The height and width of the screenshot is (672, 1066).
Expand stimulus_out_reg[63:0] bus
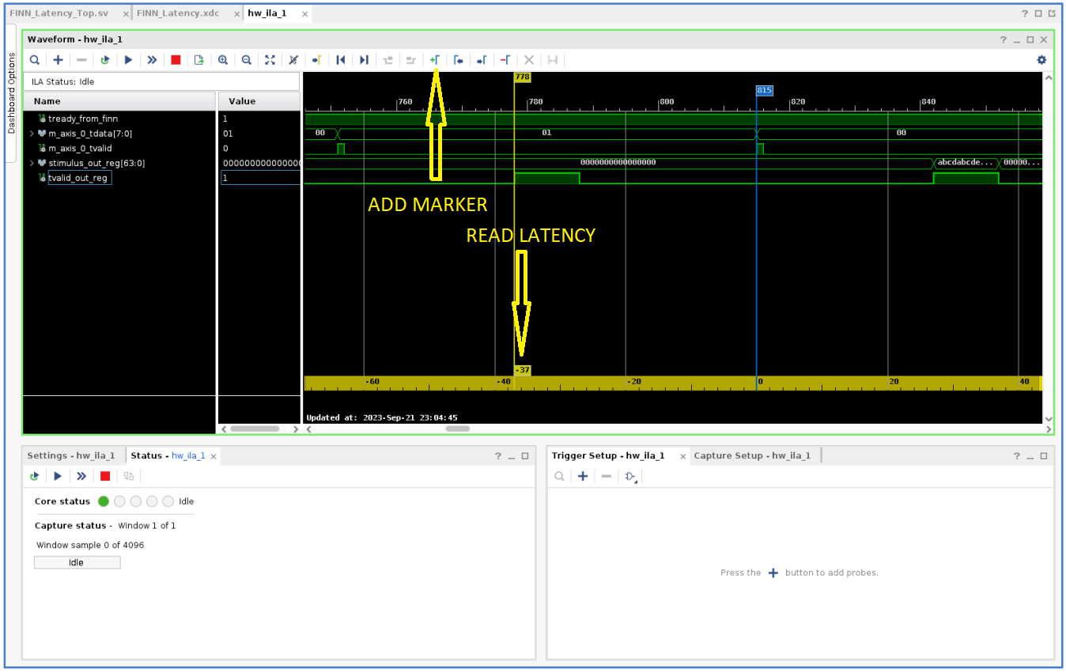32,163
